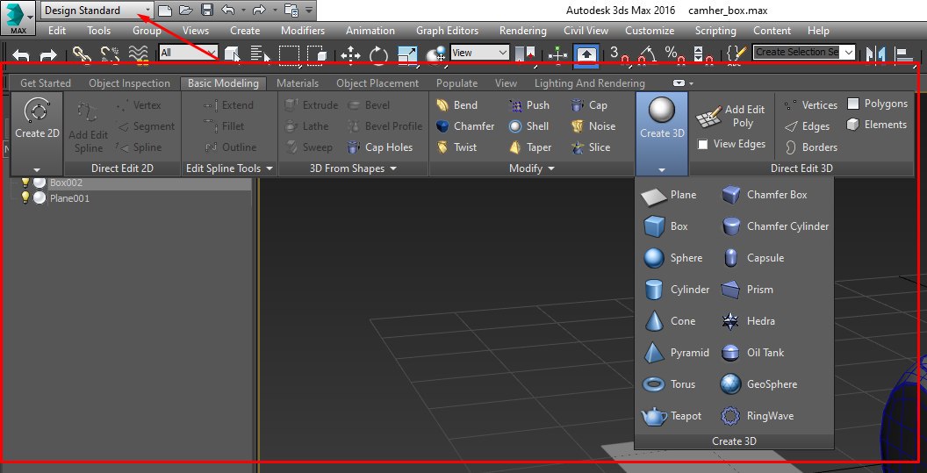Toggle Vertices sub-object level
Viewport: 927px width, 473px height.
click(811, 105)
